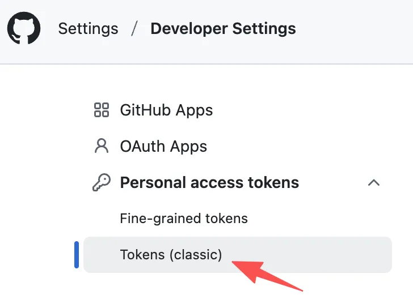Open Fine-grained tokens

click(x=184, y=218)
